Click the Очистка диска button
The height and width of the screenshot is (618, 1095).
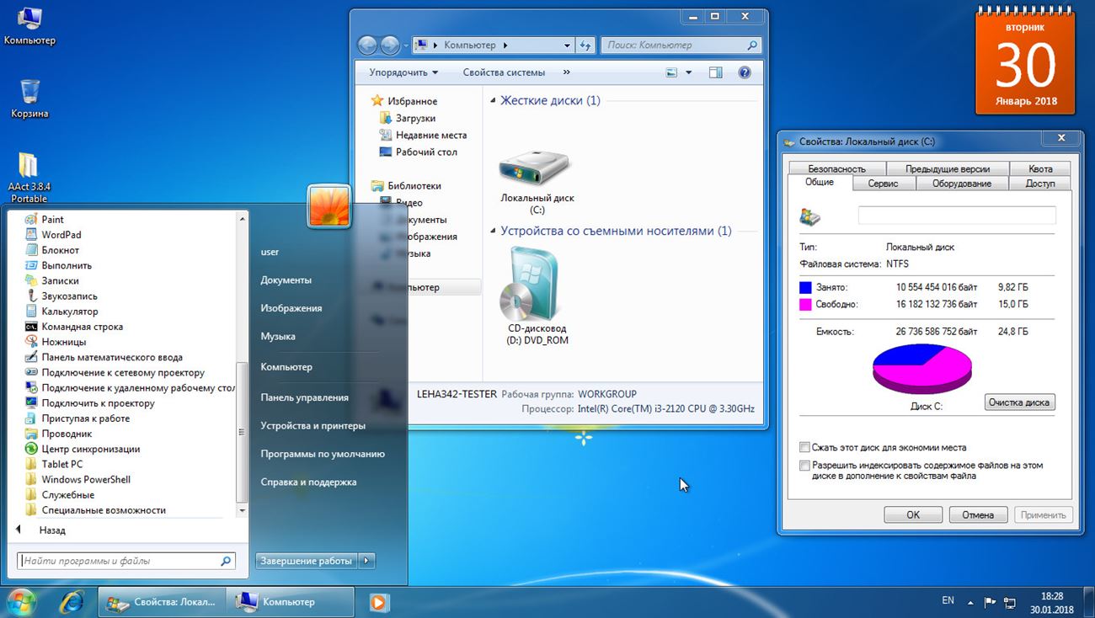pyautogui.click(x=1019, y=402)
